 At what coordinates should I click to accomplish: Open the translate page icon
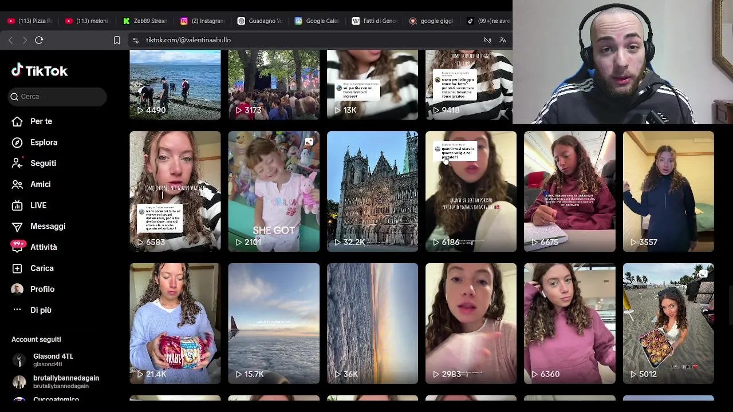(x=503, y=40)
